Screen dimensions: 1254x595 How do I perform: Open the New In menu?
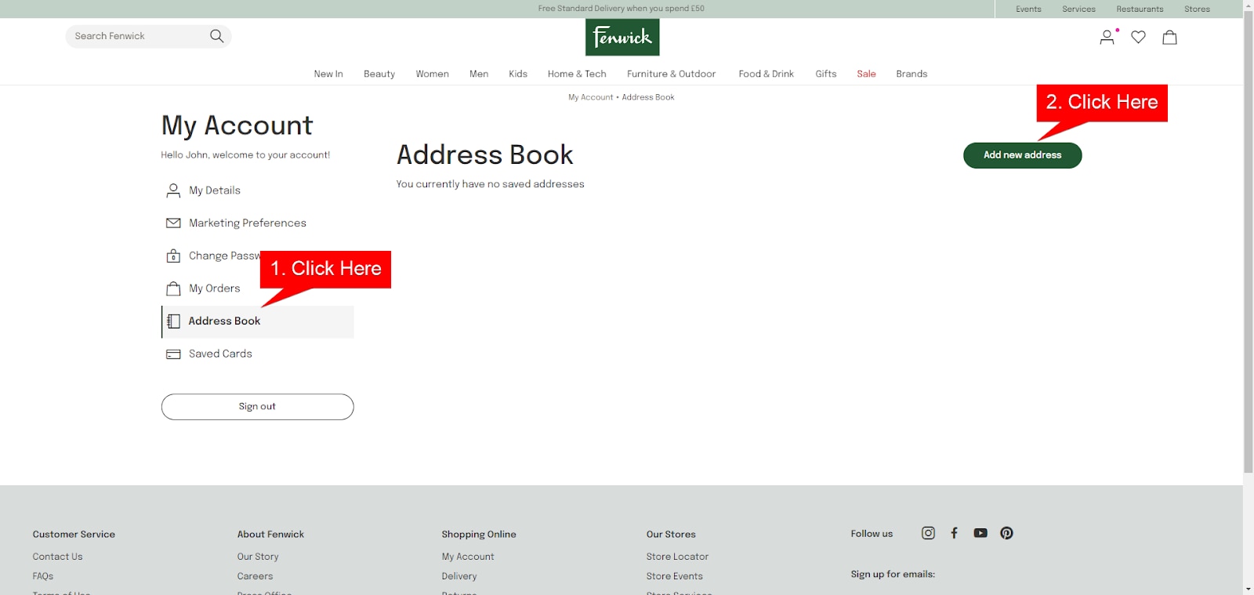point(328,74)
